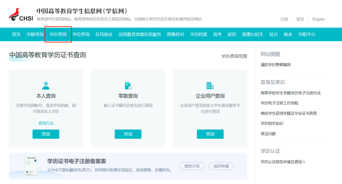Open 图像校对 navigation item
Image resolution: width=342 pixels, height=184 pixels.
pos(175,34)
